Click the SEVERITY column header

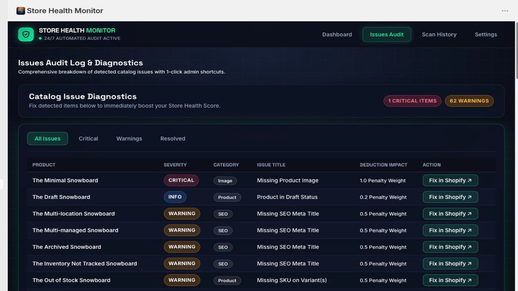[175, 165]
